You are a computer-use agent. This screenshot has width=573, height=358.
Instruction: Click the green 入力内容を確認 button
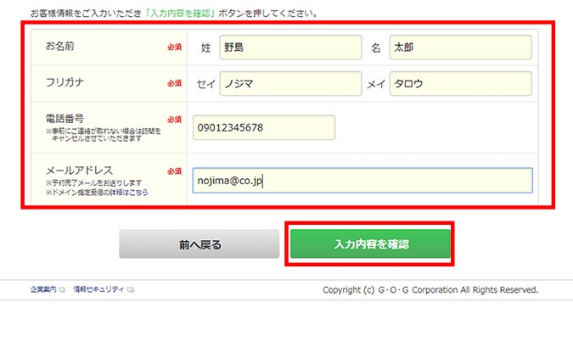point(370,243)
